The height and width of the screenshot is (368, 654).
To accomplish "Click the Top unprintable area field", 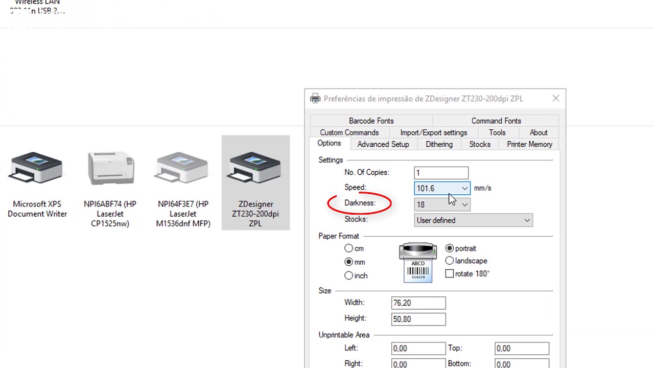I will [522, 349].
